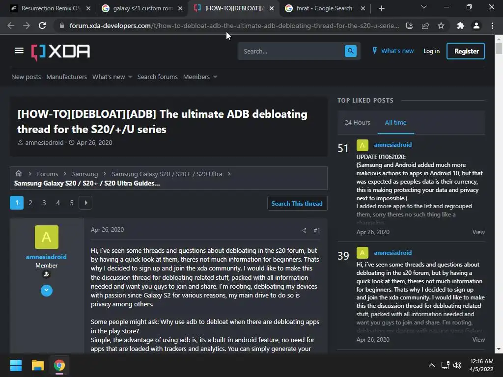
Task: Open a new browser tab
Action: click(381, 8)
